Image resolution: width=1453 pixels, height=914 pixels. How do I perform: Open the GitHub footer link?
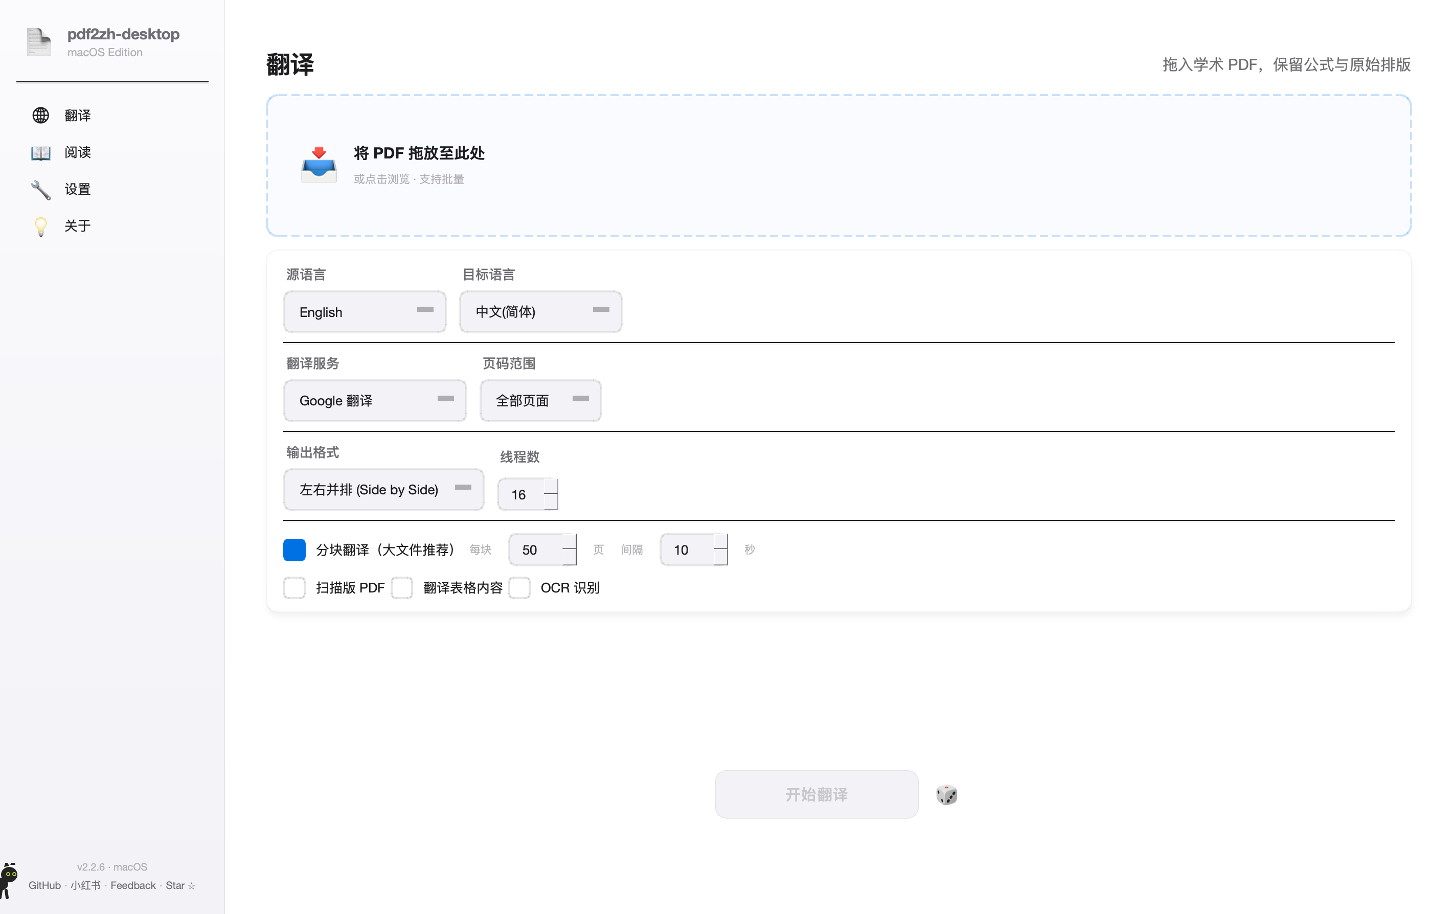pyautogui.click(x=44, y=885)
